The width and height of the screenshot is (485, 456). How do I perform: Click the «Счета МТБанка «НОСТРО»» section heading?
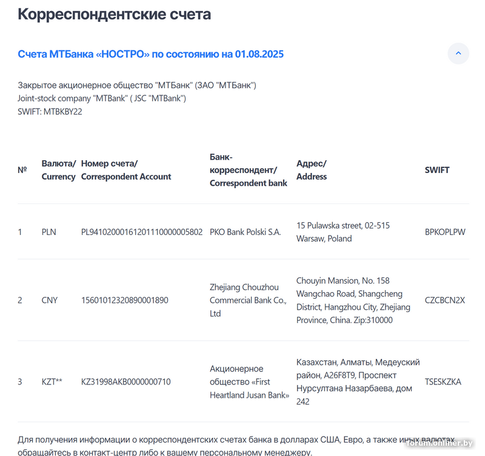150,54
